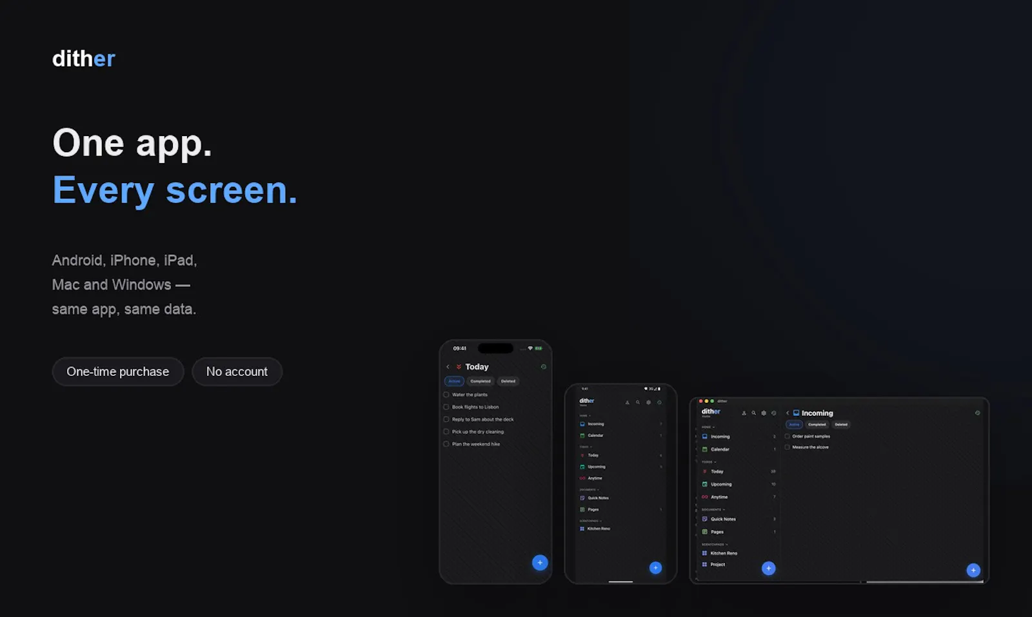1032x617 pixels.
Task: Collapse the Documents section in the desktop sidebar
Action: tap(713, 509)
